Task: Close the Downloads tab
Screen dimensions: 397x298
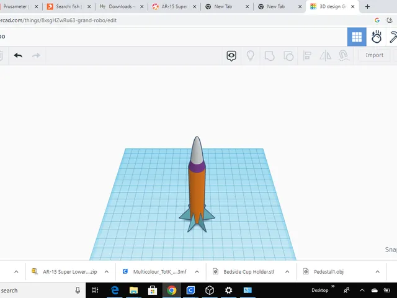Action: pyautogui.click(x=142, y=7)
